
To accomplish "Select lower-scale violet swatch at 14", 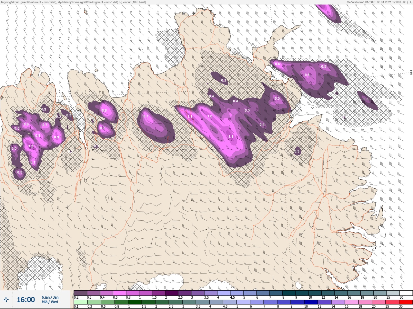I will click(338, 302).
